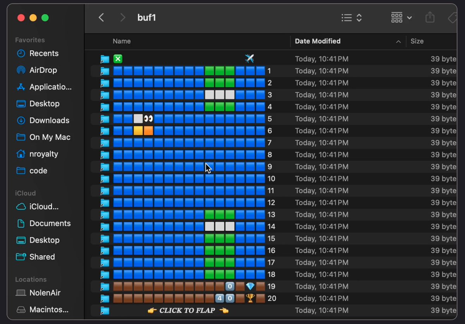This screenshot has height=324, width=465.
Task: Click the sort chevron beside the list view icon
Action: [x=359, y=17]
